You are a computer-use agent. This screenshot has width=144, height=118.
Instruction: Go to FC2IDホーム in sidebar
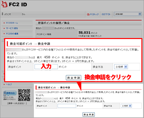[12, 23]
